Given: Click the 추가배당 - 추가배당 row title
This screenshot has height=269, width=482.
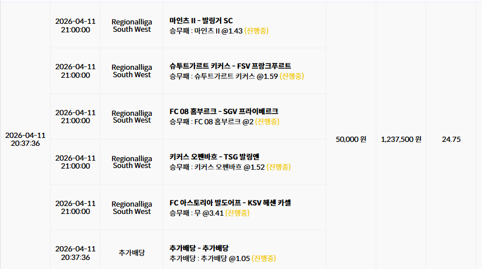Looking at the screenshot, I should (199, 248).
